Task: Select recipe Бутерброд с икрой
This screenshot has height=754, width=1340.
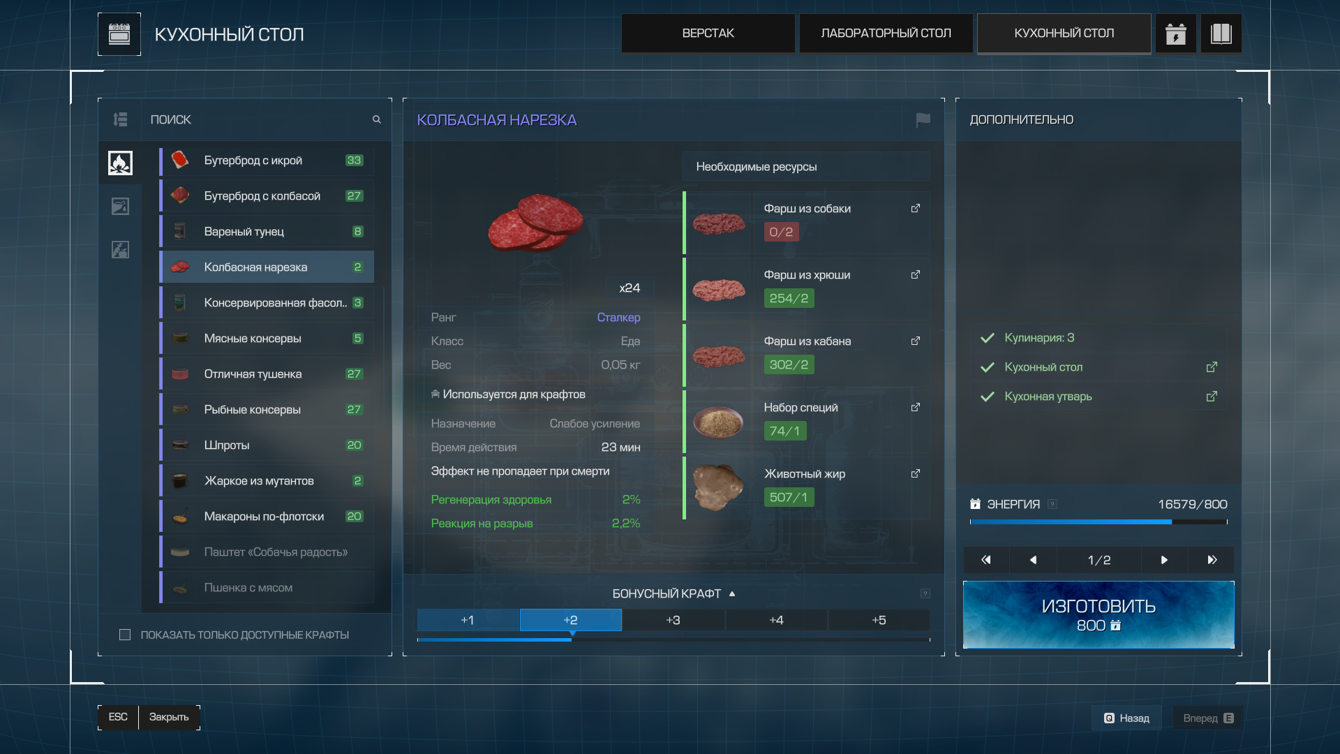Action: [x=267, y=161]
